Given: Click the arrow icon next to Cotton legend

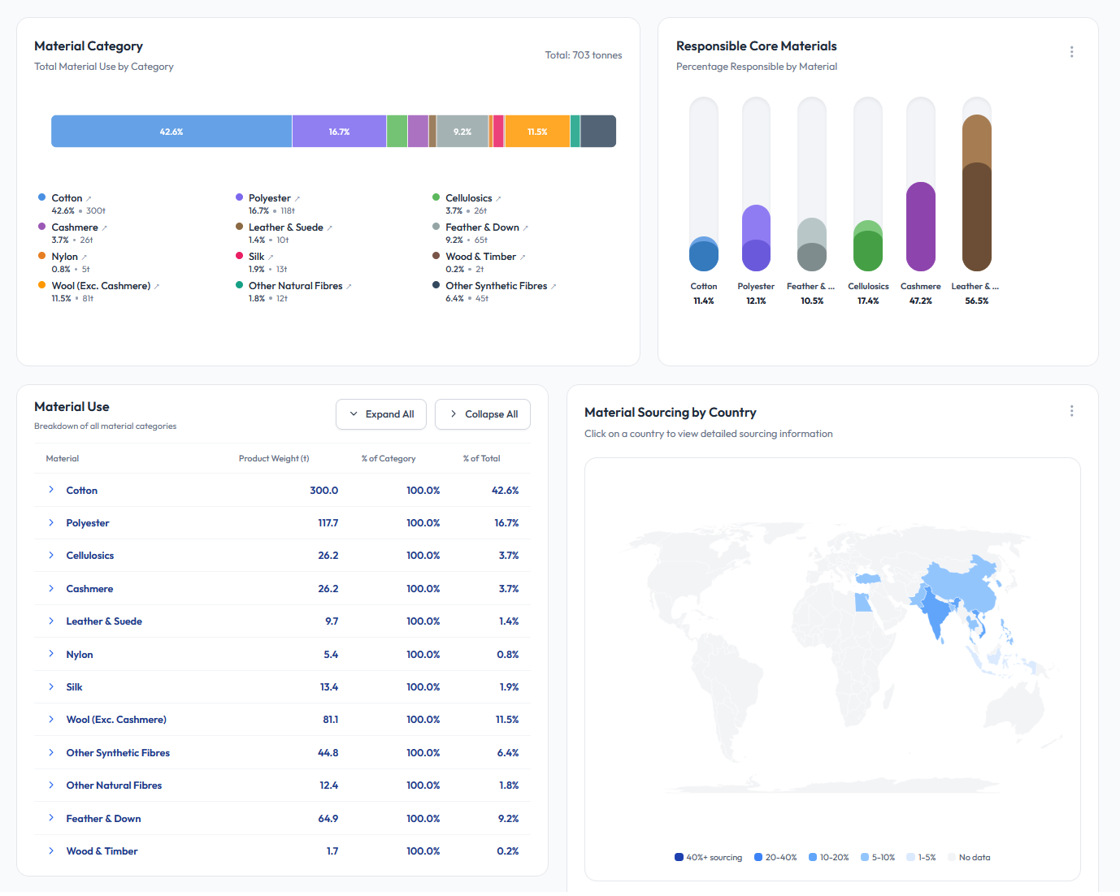Looking at the screenshot, I should pyautogui.click(x=89, y=199).
